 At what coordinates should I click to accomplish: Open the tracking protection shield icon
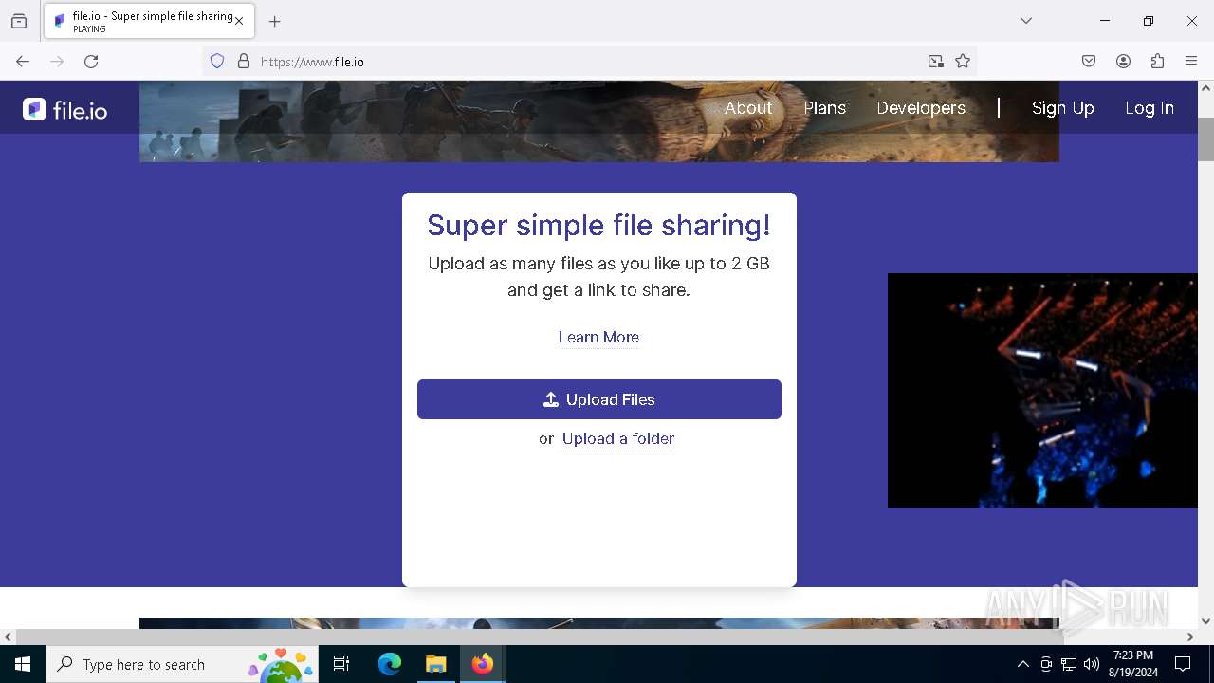tap(217, 62)
